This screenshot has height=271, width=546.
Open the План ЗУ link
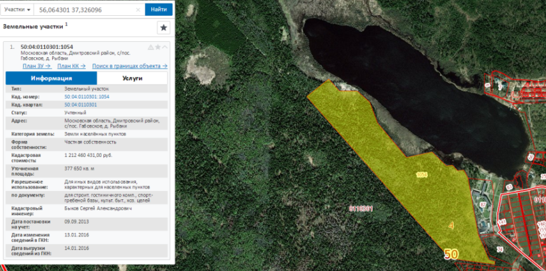37,66
